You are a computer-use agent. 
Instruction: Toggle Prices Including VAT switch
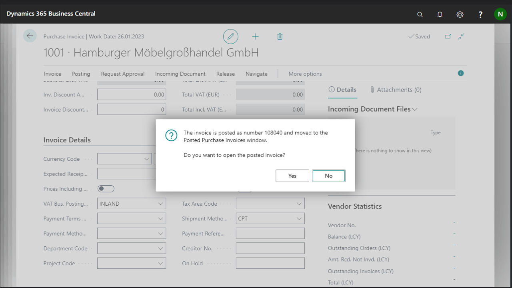(x=106, y=189)
